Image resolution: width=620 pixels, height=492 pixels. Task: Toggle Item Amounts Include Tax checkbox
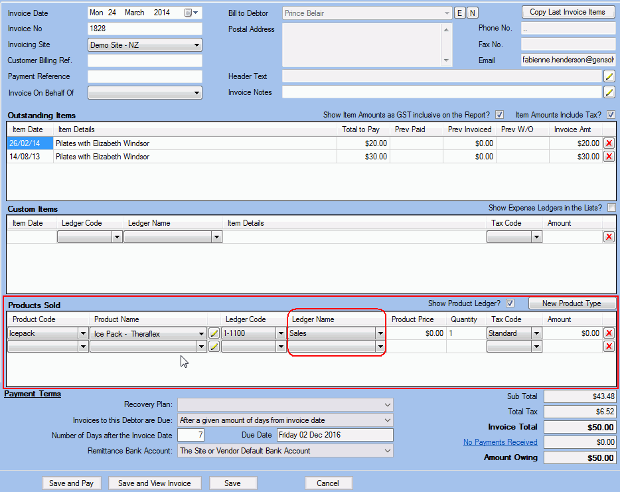611,115
